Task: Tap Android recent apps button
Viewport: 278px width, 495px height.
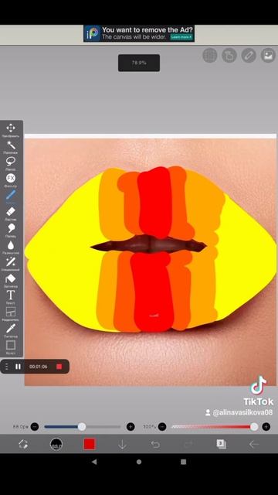Action: 184,462
